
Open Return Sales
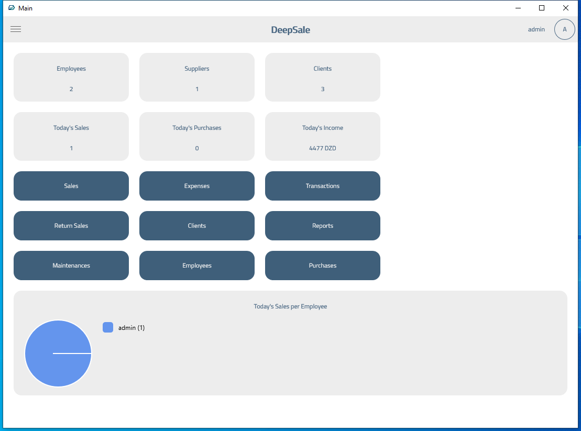point(71,226)
